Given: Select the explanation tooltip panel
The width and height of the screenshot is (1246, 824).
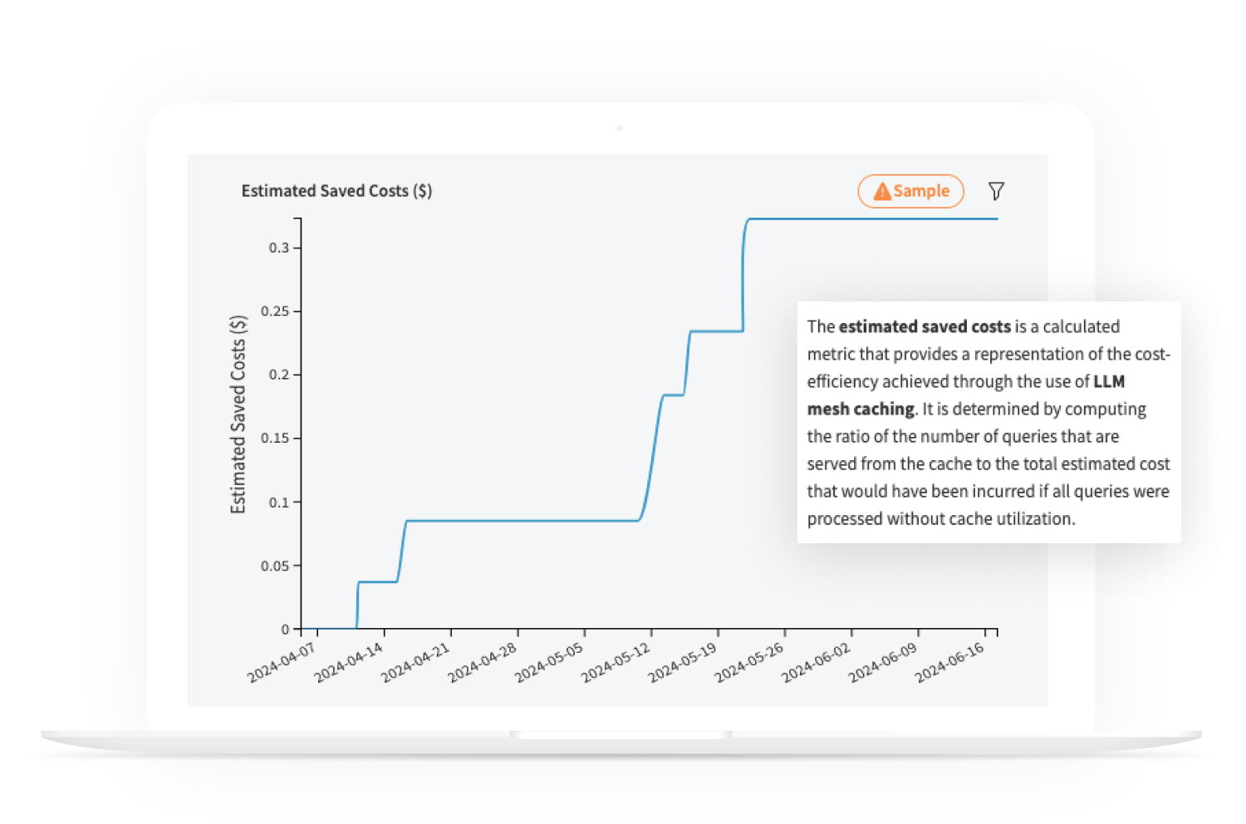Looking at the screenshot, I should point(988,422).
